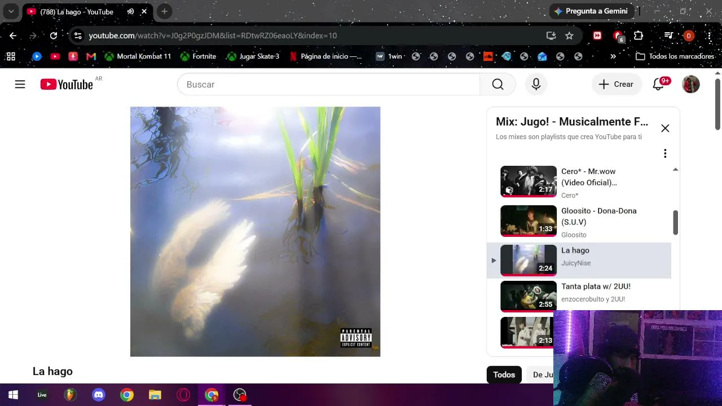The height and width of the screenshot is (406, 722).
Task: Open Ableton Live from the taskbar
Action: click(42, 395)
